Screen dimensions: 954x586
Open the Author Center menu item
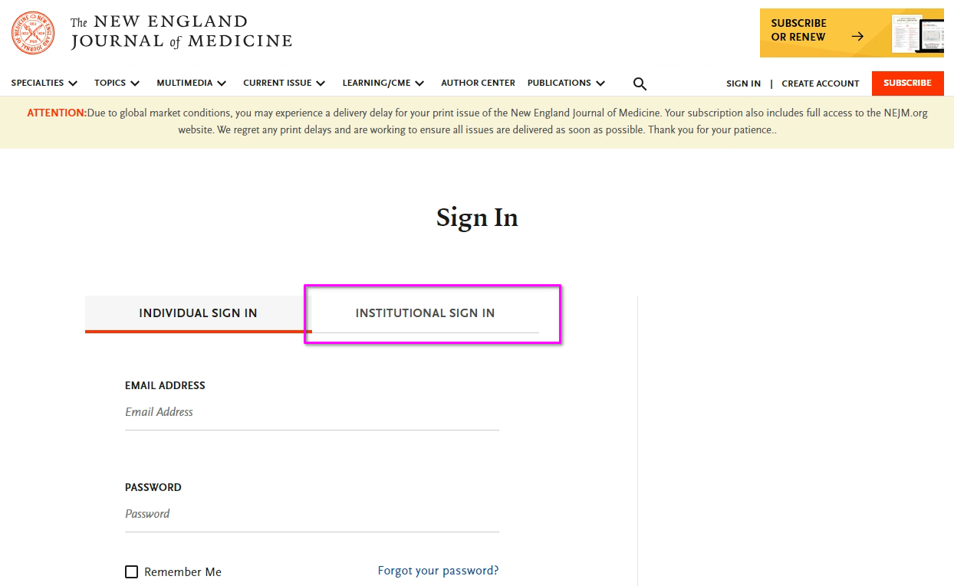[x=478, y=83]
